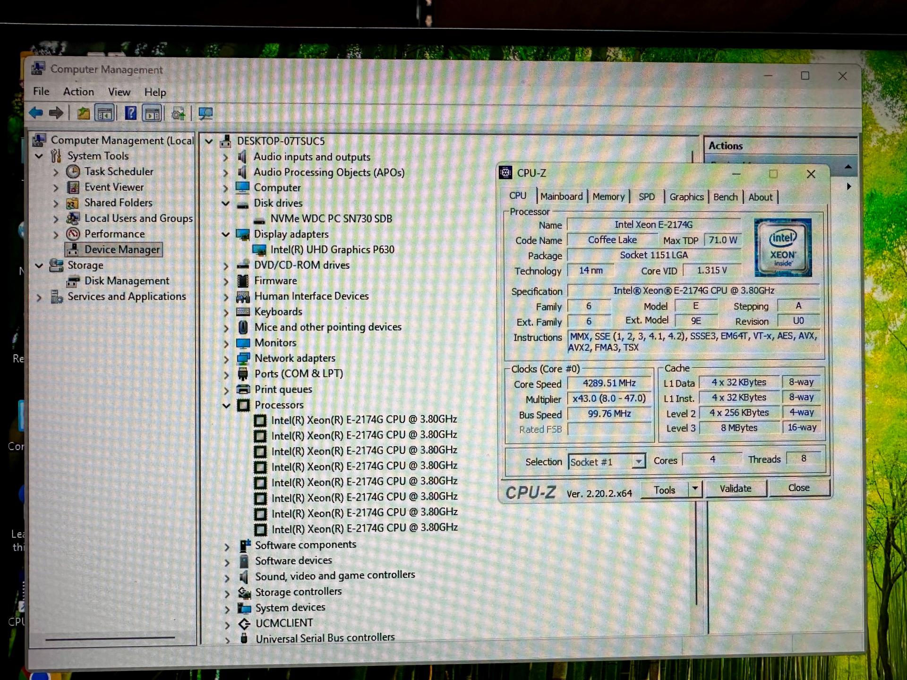The width and height of the screenshot is (907, 680).
Task: Click the Tools button in CPU-Z
Action: point(665,490)
